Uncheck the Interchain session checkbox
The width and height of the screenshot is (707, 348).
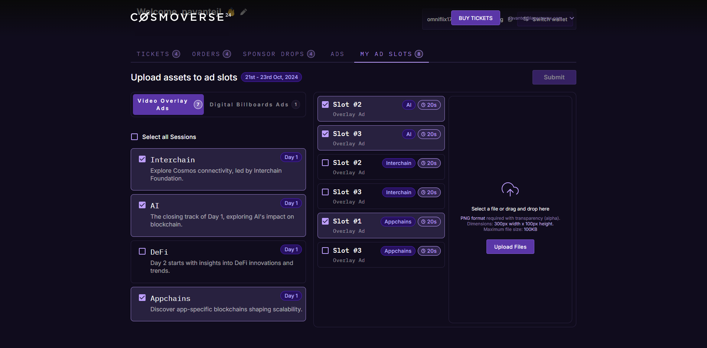click(x=142, y=159)
